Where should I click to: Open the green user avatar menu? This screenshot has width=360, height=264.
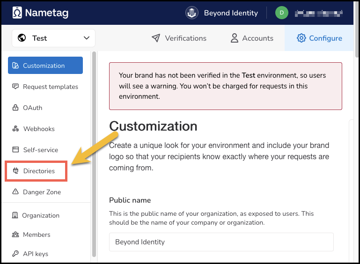tap(281, 13)
